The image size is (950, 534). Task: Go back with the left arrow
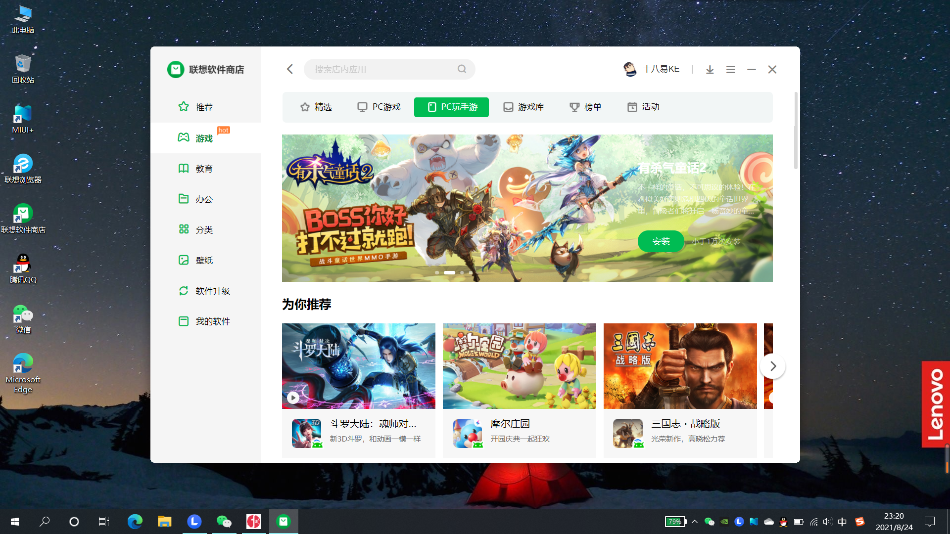tap(290, 69)
